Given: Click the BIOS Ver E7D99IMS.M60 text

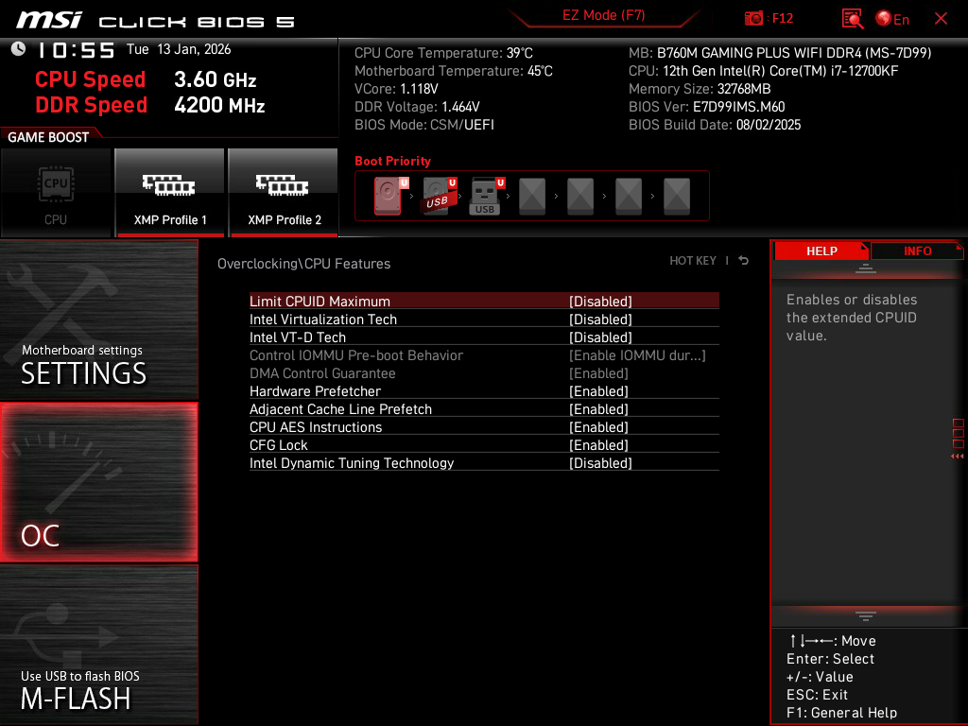Looking at the screenshot, I should (x=706, y=107).
